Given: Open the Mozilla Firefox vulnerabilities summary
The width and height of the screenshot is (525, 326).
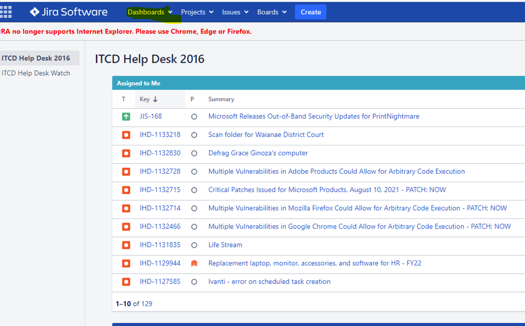Looking at the screenshot, I should [357, 208].
